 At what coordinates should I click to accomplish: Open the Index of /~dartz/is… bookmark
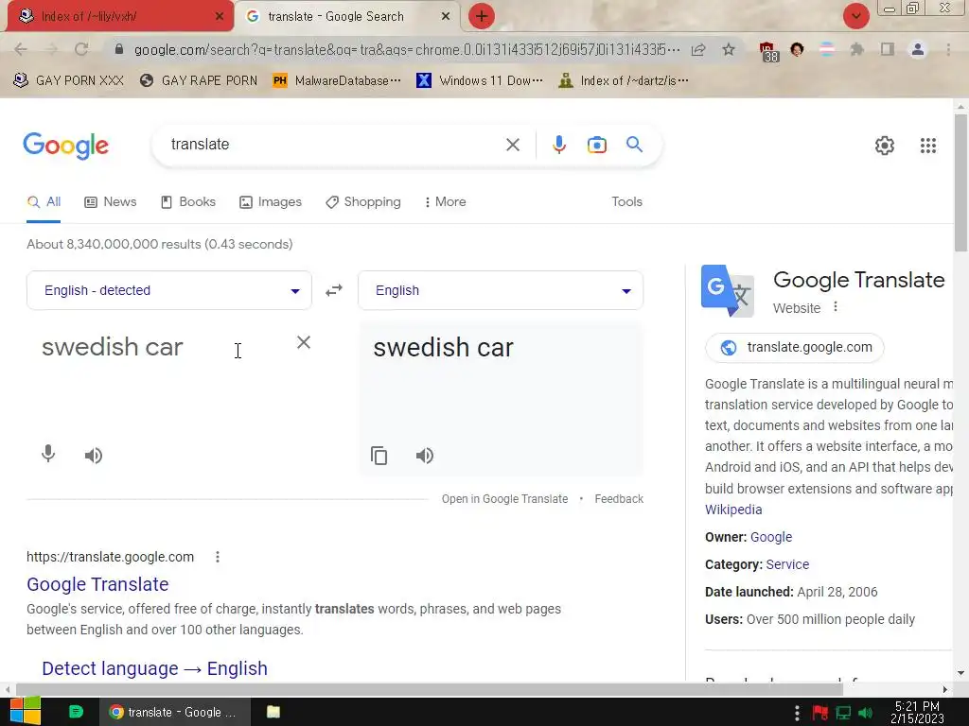(623, 81)
